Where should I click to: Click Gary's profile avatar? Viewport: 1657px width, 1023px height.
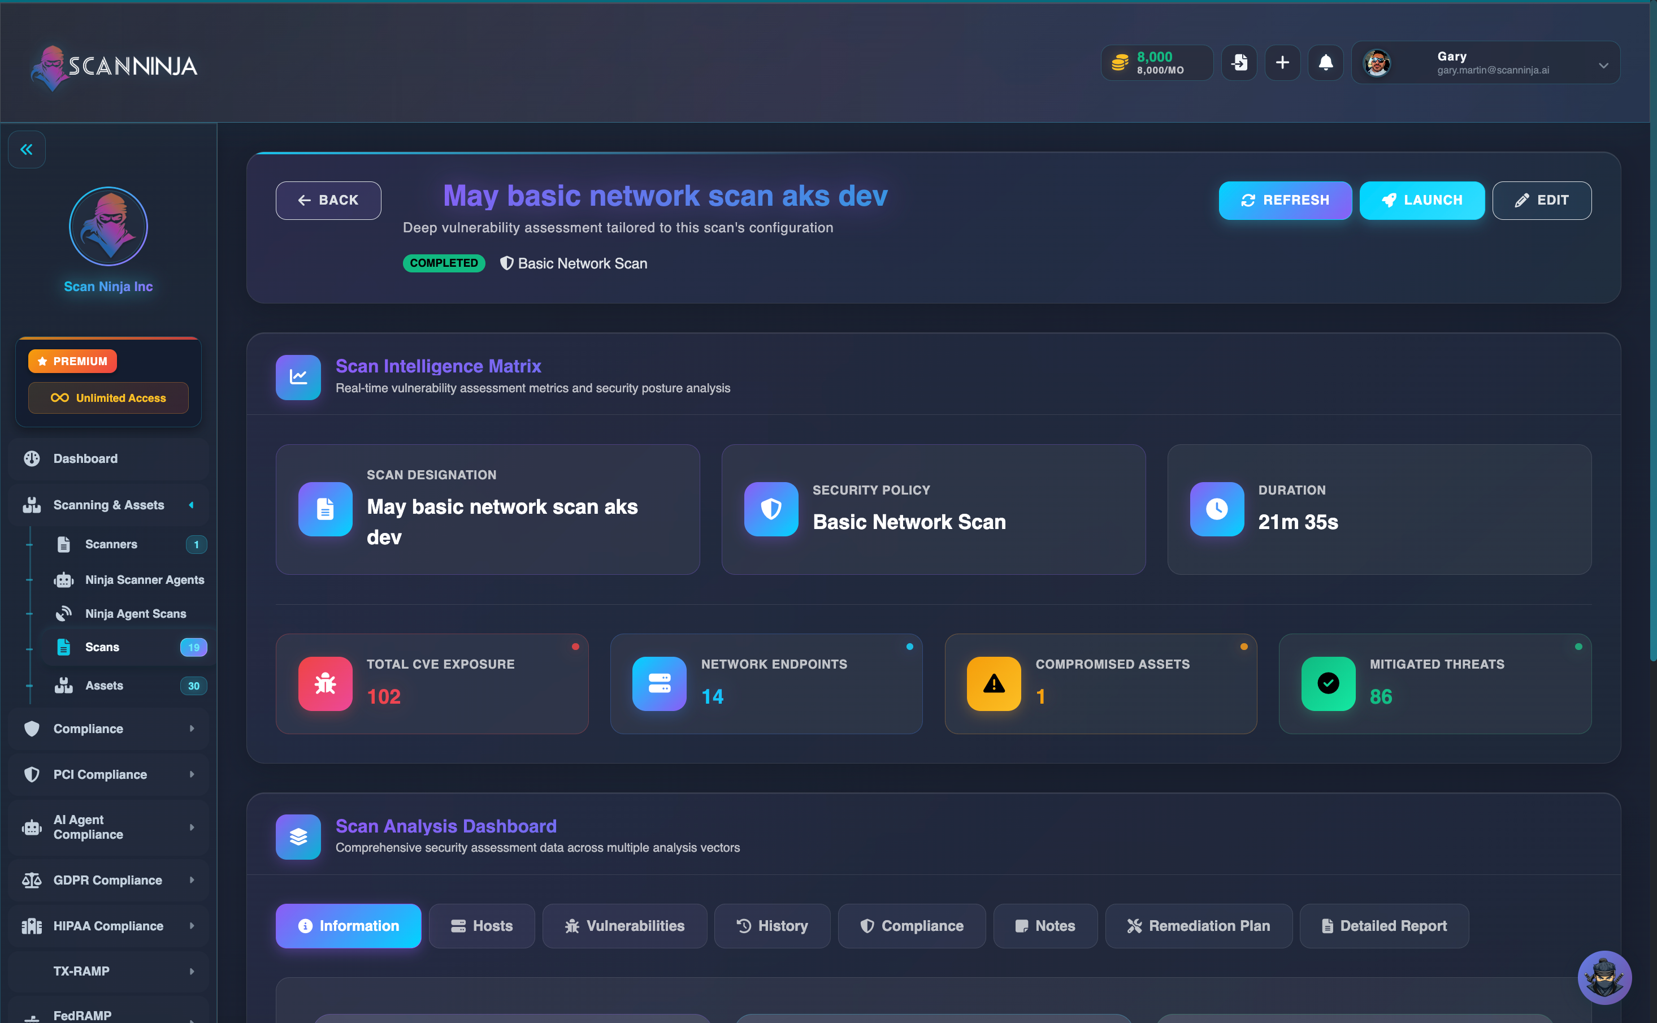pos(1377,63)
